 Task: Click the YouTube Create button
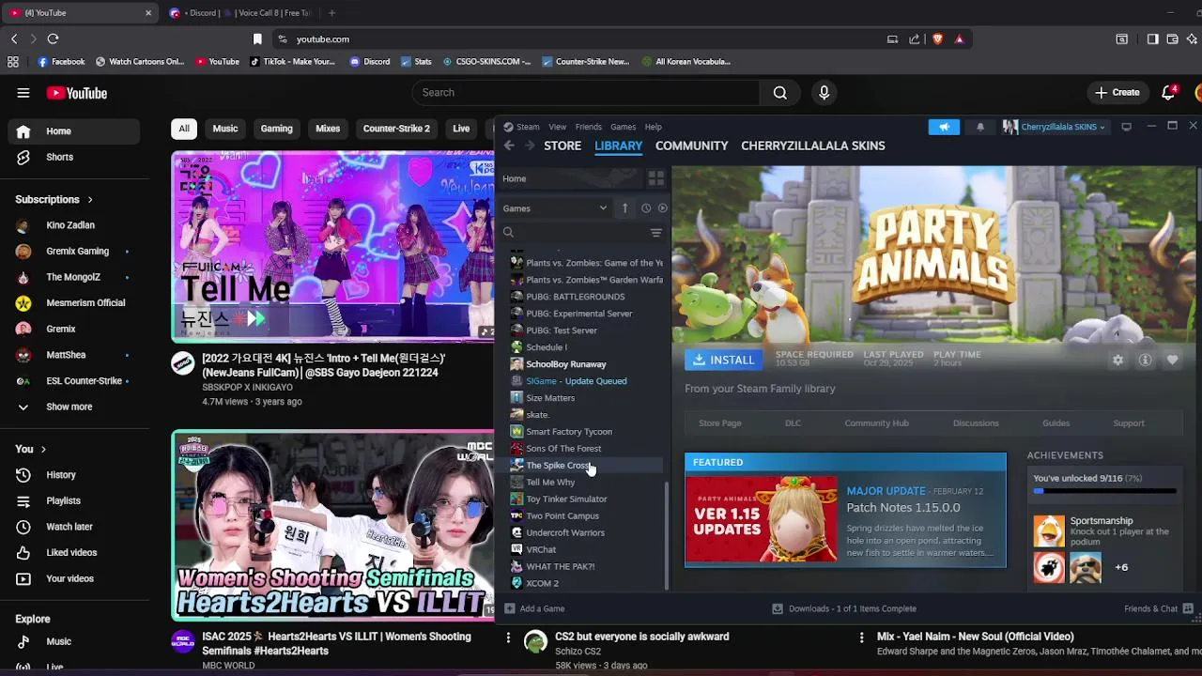coord(1117,92)
